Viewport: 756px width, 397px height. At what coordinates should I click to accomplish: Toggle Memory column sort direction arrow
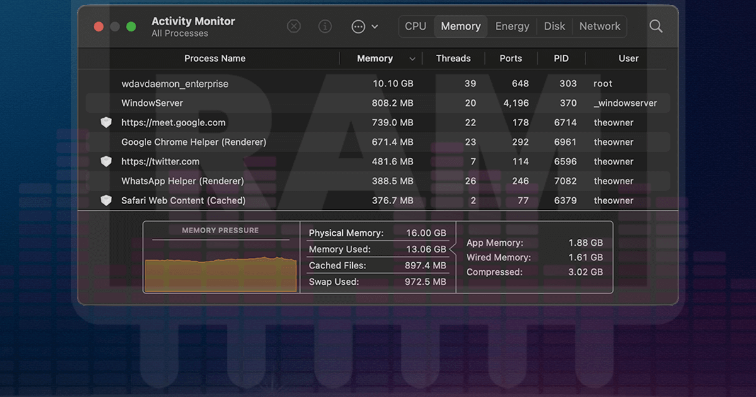point(413,59)
